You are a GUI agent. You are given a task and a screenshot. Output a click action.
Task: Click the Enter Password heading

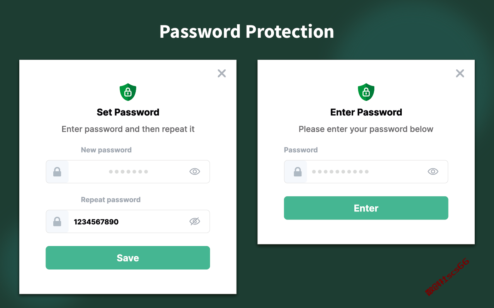click(x=366, y=112)
